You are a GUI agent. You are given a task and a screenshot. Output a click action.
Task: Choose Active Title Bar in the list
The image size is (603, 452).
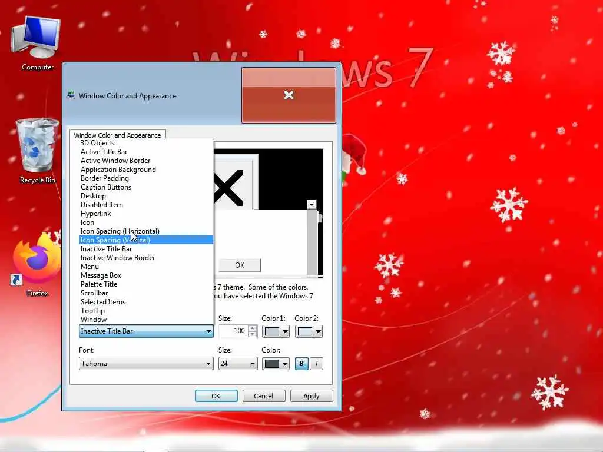[x=146, y=152]
